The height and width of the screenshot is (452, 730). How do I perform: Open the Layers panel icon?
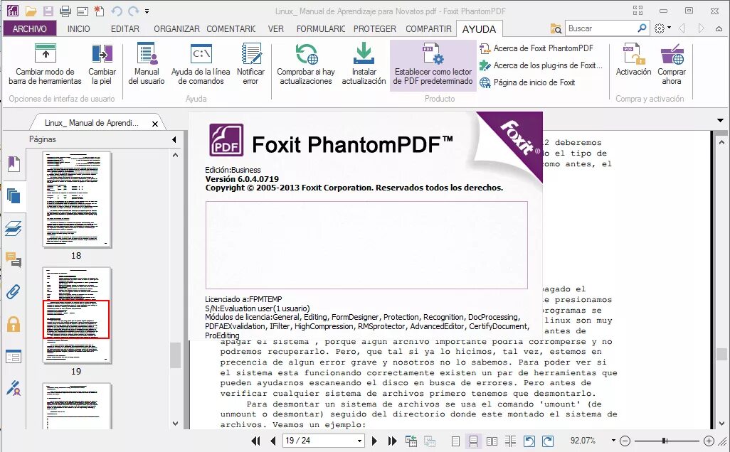[14, 228]
